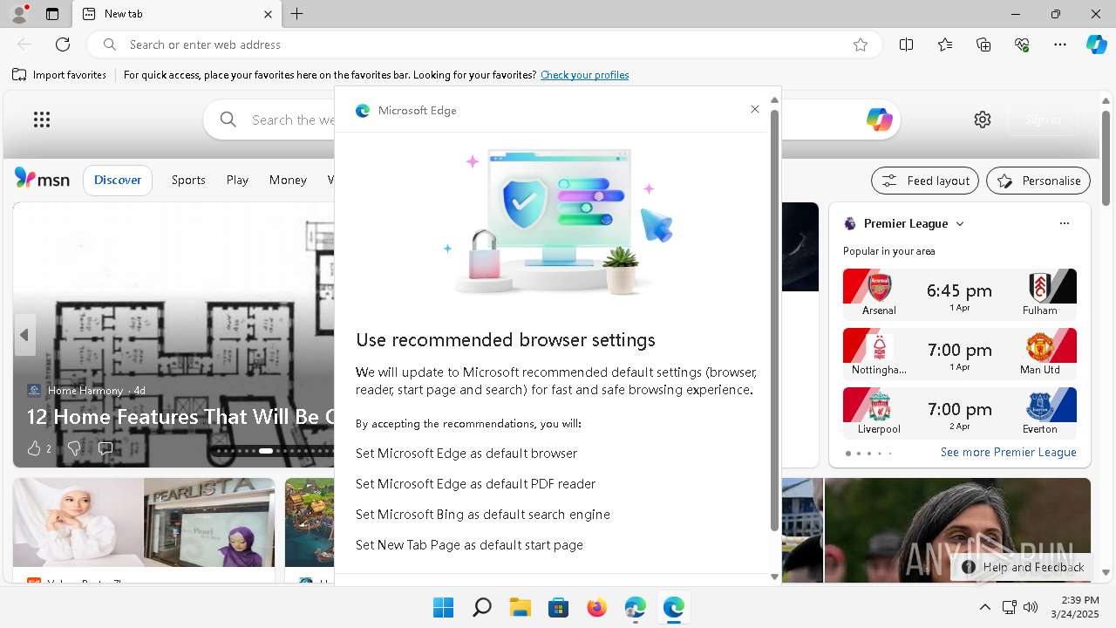Open Copilot sidebar icon
The height and width of the screenshot is (628, 1116).
tap(1096, 44)
